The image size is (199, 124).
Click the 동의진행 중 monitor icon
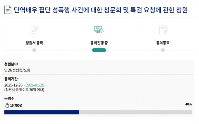99,30
